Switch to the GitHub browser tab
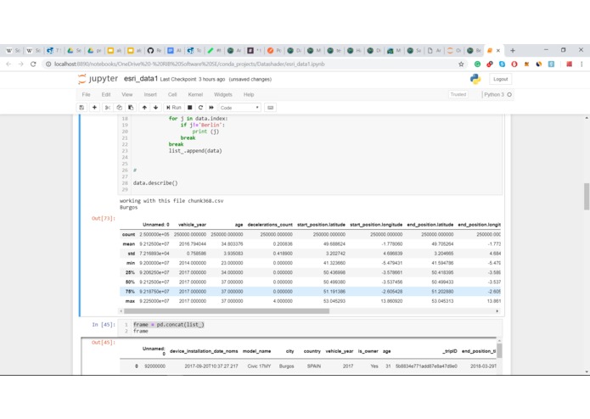Viewport: 590px width, 419px height. click(155, 50)
